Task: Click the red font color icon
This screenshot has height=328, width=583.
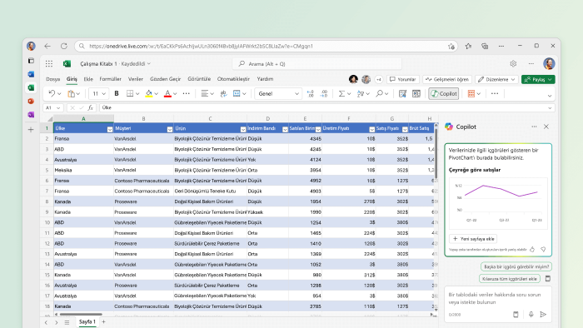Action: pyautogui.click(x=167, y=93)
